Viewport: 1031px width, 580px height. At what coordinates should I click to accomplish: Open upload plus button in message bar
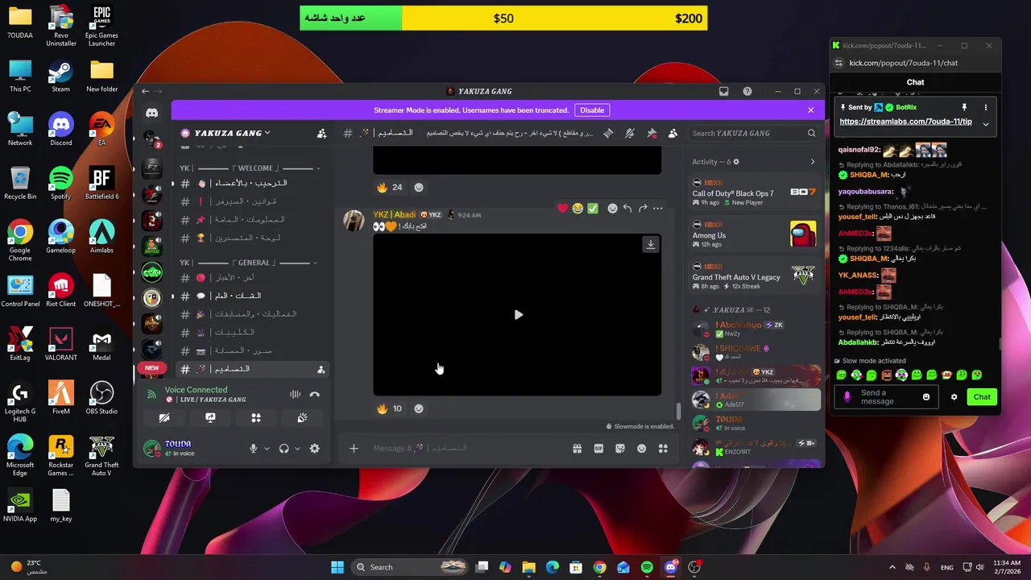(x=354, y=448)
